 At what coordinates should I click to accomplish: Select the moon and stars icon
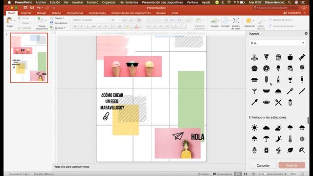pos(278,139)
